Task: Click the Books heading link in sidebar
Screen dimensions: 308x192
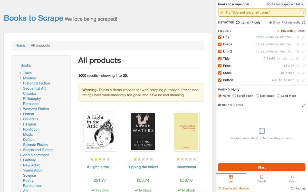Action: click(26, 65)
